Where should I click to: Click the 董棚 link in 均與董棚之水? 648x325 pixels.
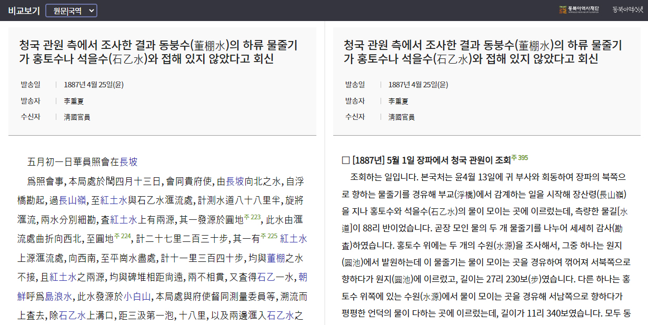pos(274,258)
